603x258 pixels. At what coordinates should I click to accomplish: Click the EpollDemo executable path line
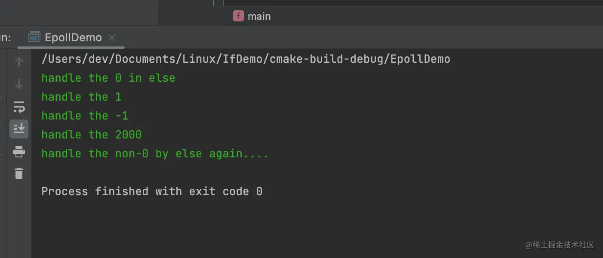246,59
